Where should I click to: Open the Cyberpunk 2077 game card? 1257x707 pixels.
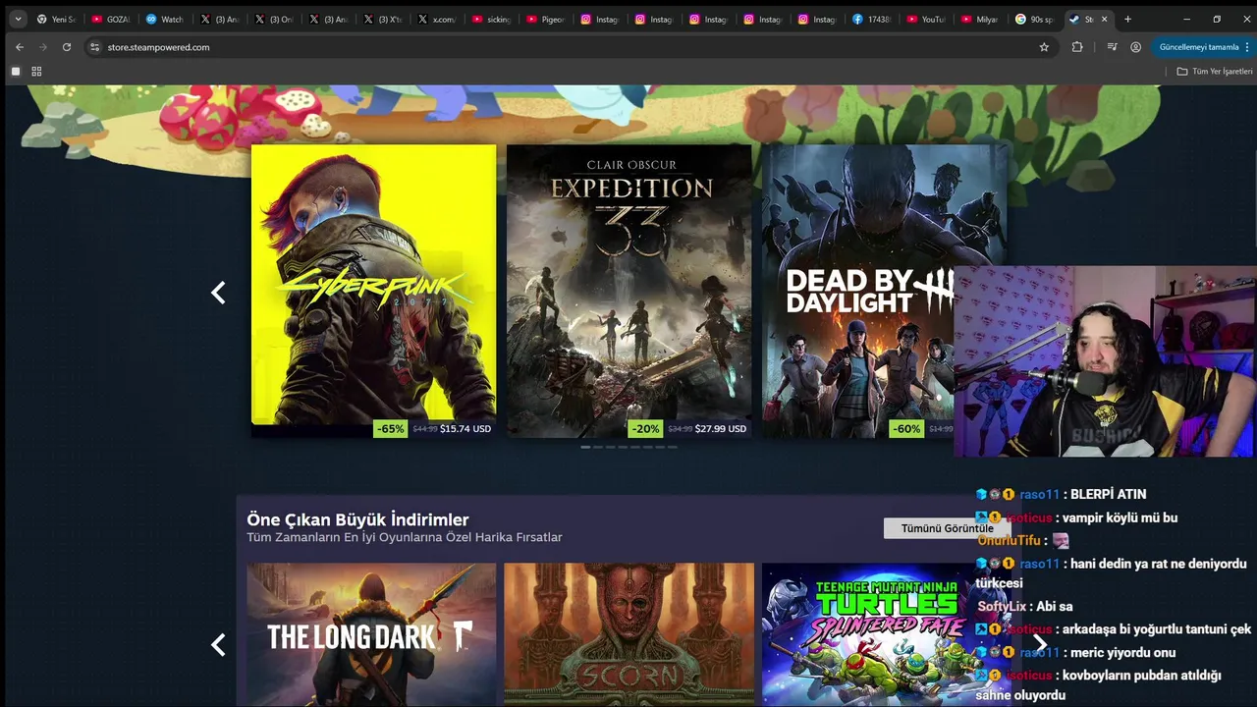click(373, 291)
